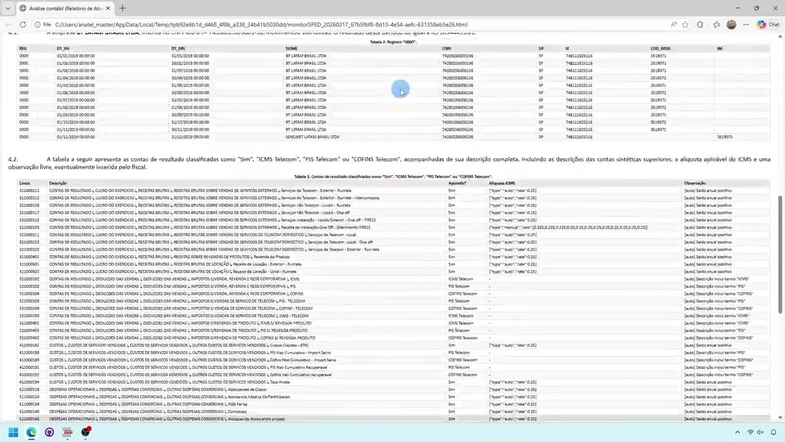Select account number 511000119
Image resolution: width=785 pixels, height=442 pixels.
click(x=29, y=389)
